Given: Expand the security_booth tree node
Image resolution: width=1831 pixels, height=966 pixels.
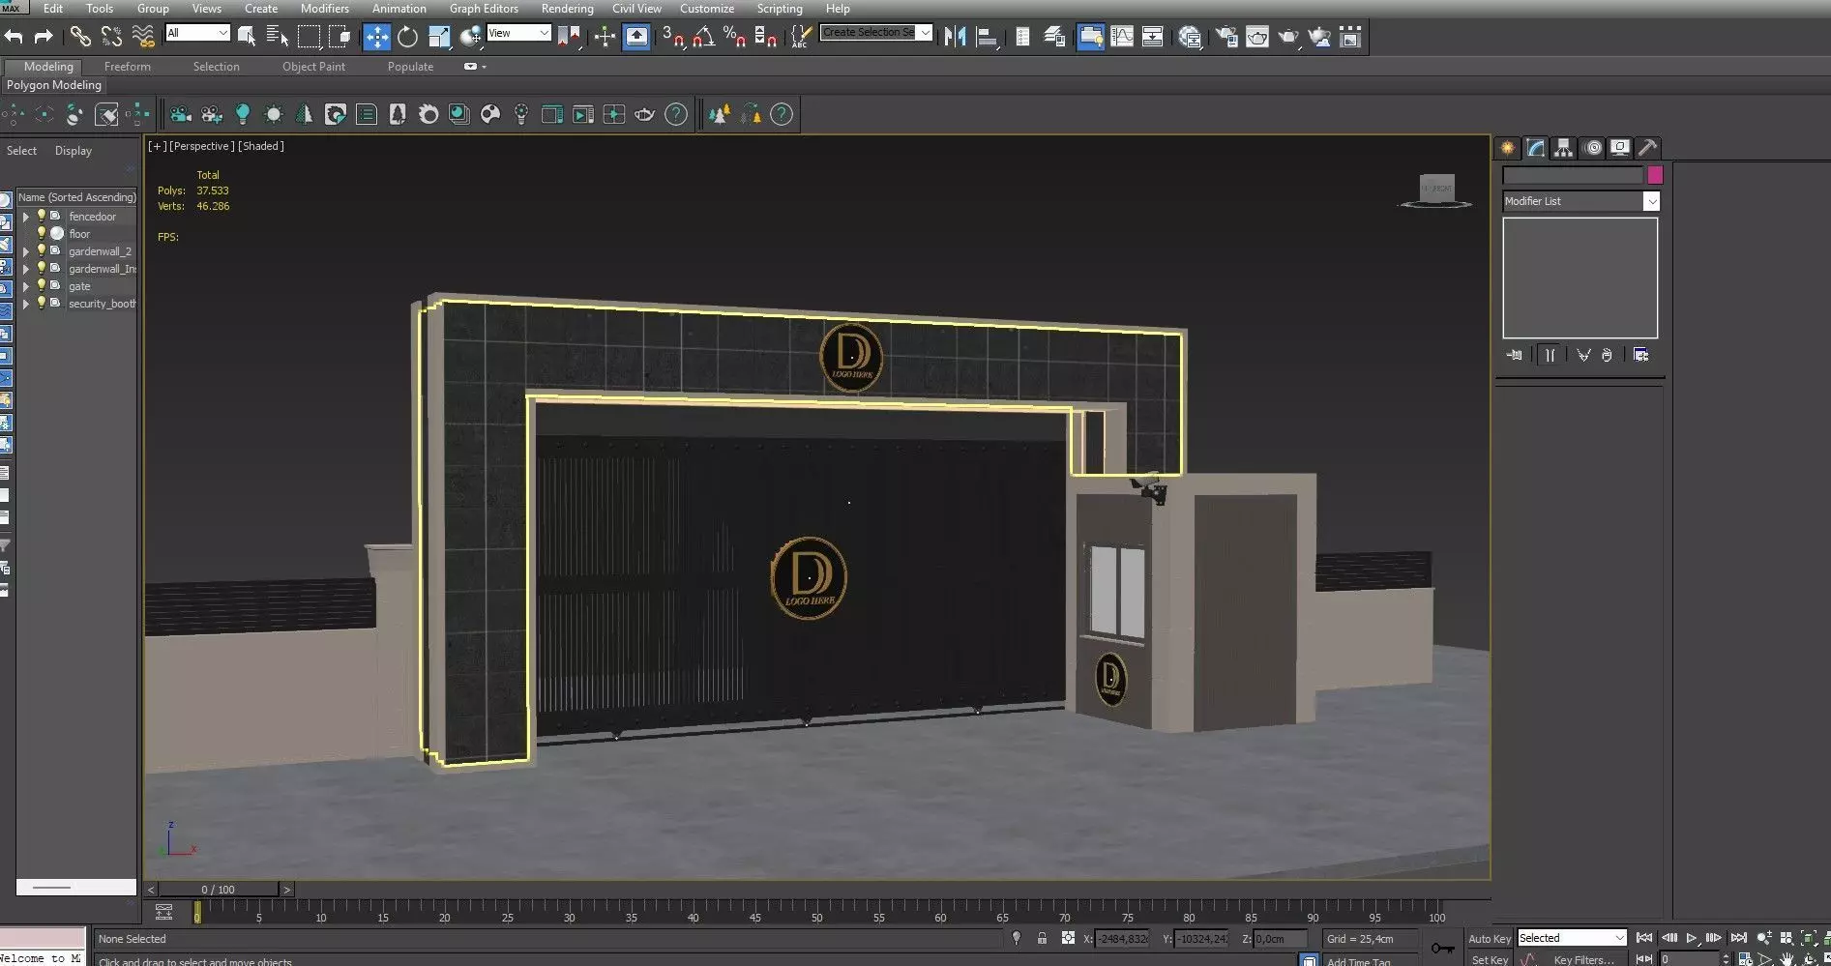Looking at the screenshot, I should [26, 304].
